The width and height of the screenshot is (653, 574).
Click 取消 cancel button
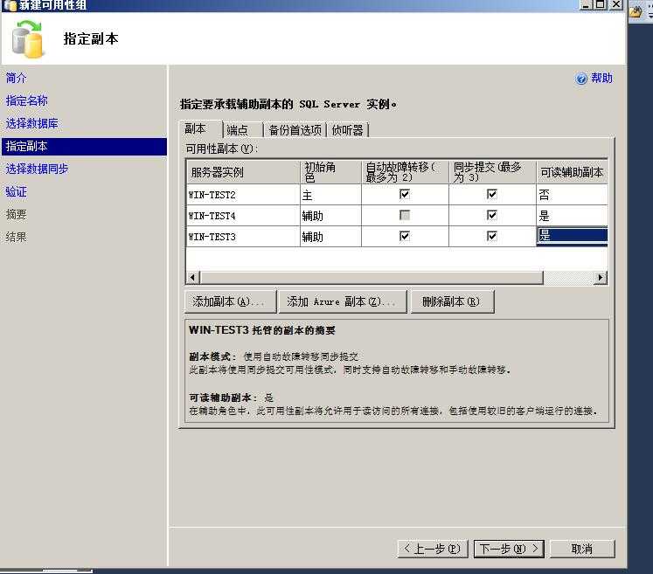582,549
